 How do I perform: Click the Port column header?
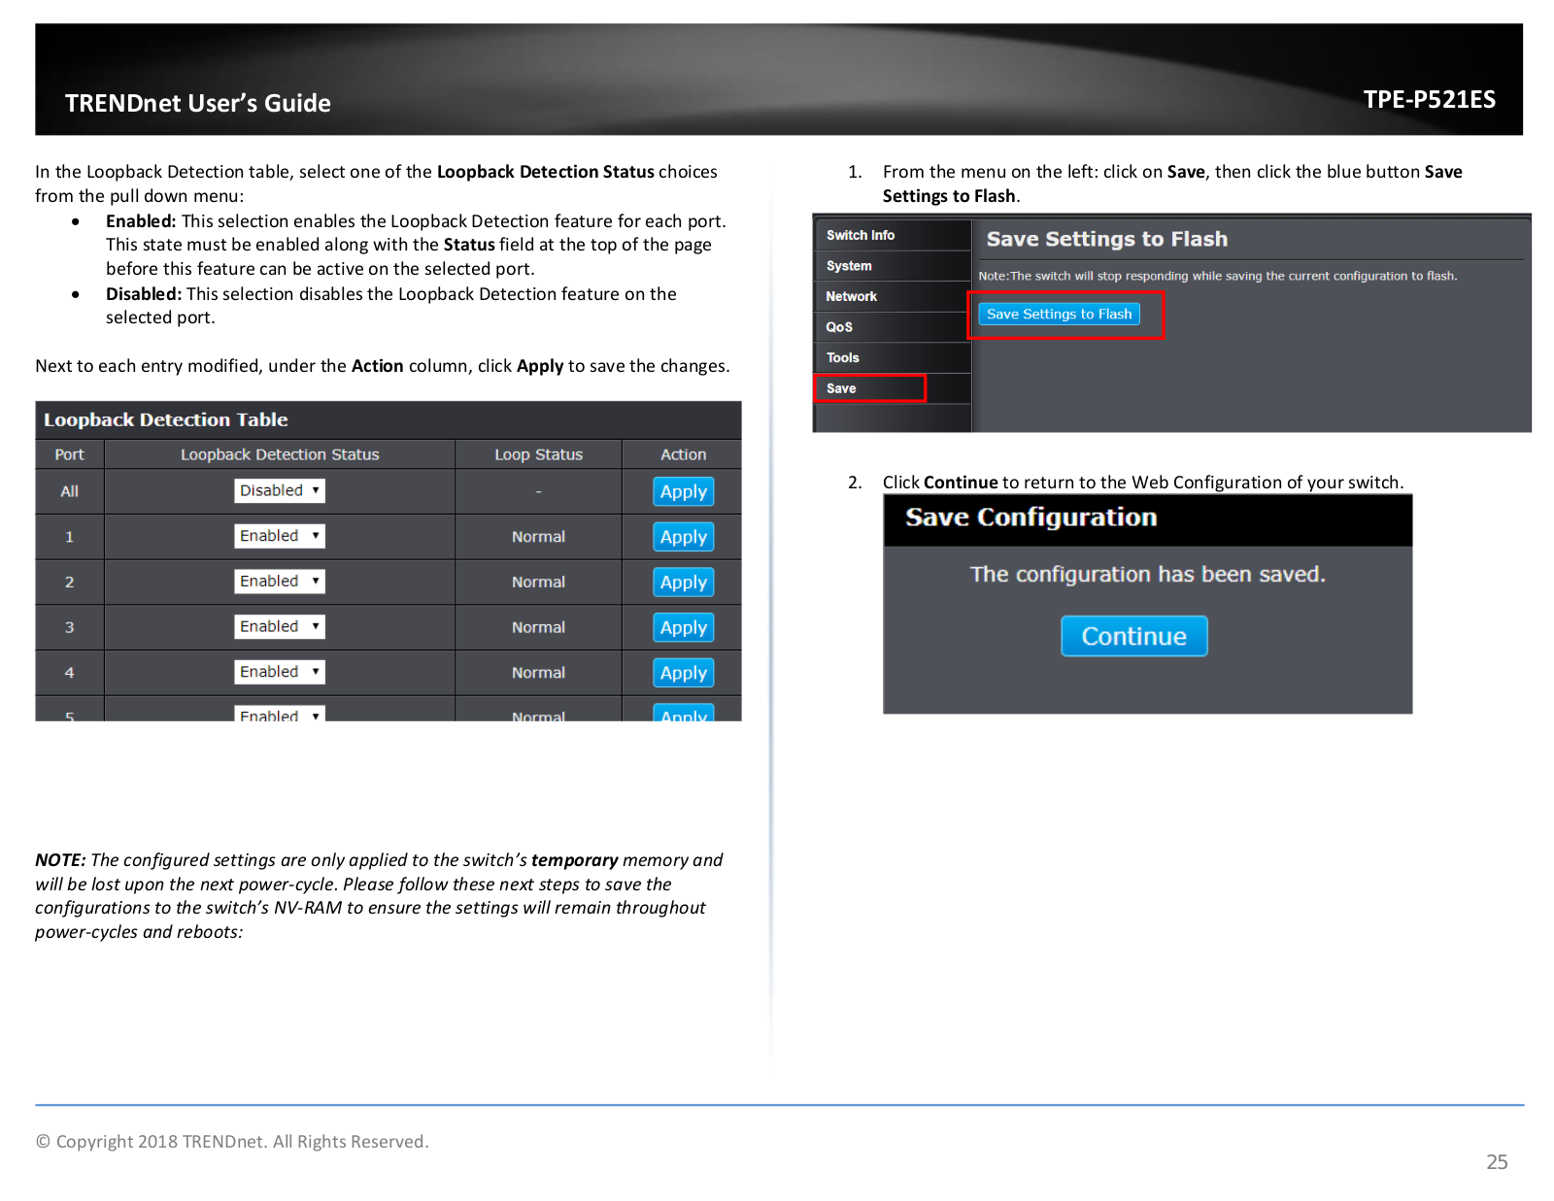tap(69, 454)
